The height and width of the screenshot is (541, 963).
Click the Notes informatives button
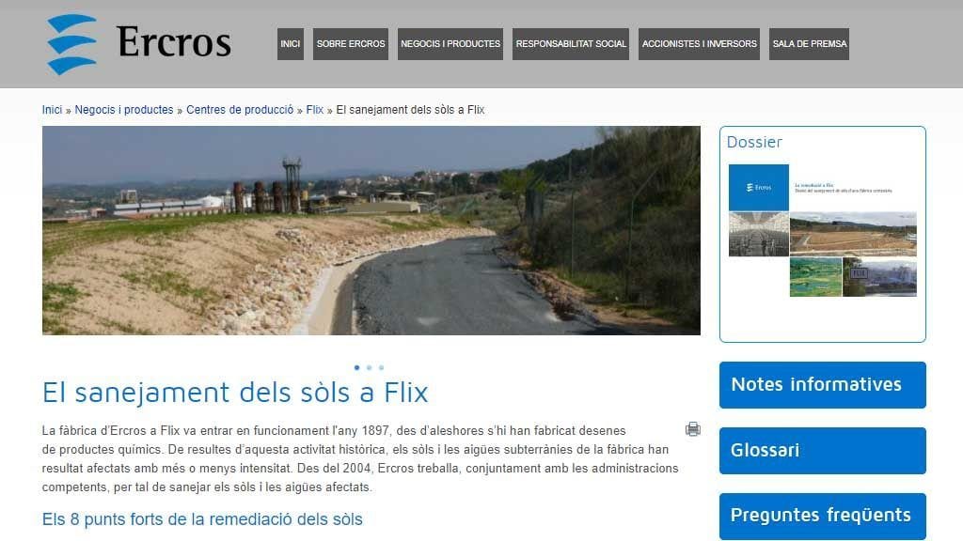(x=822, y=384)
